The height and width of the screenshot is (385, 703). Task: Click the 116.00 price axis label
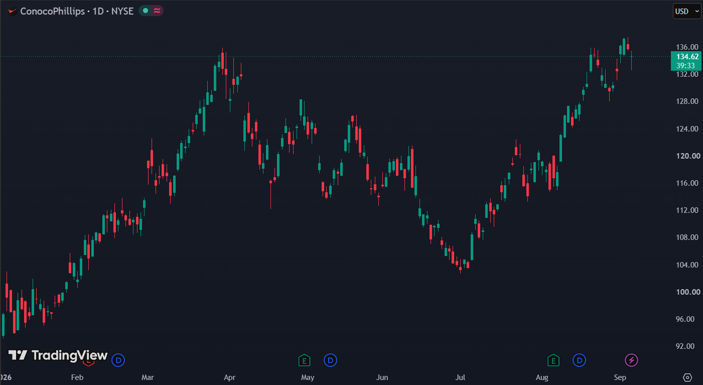tap(687, 183)
